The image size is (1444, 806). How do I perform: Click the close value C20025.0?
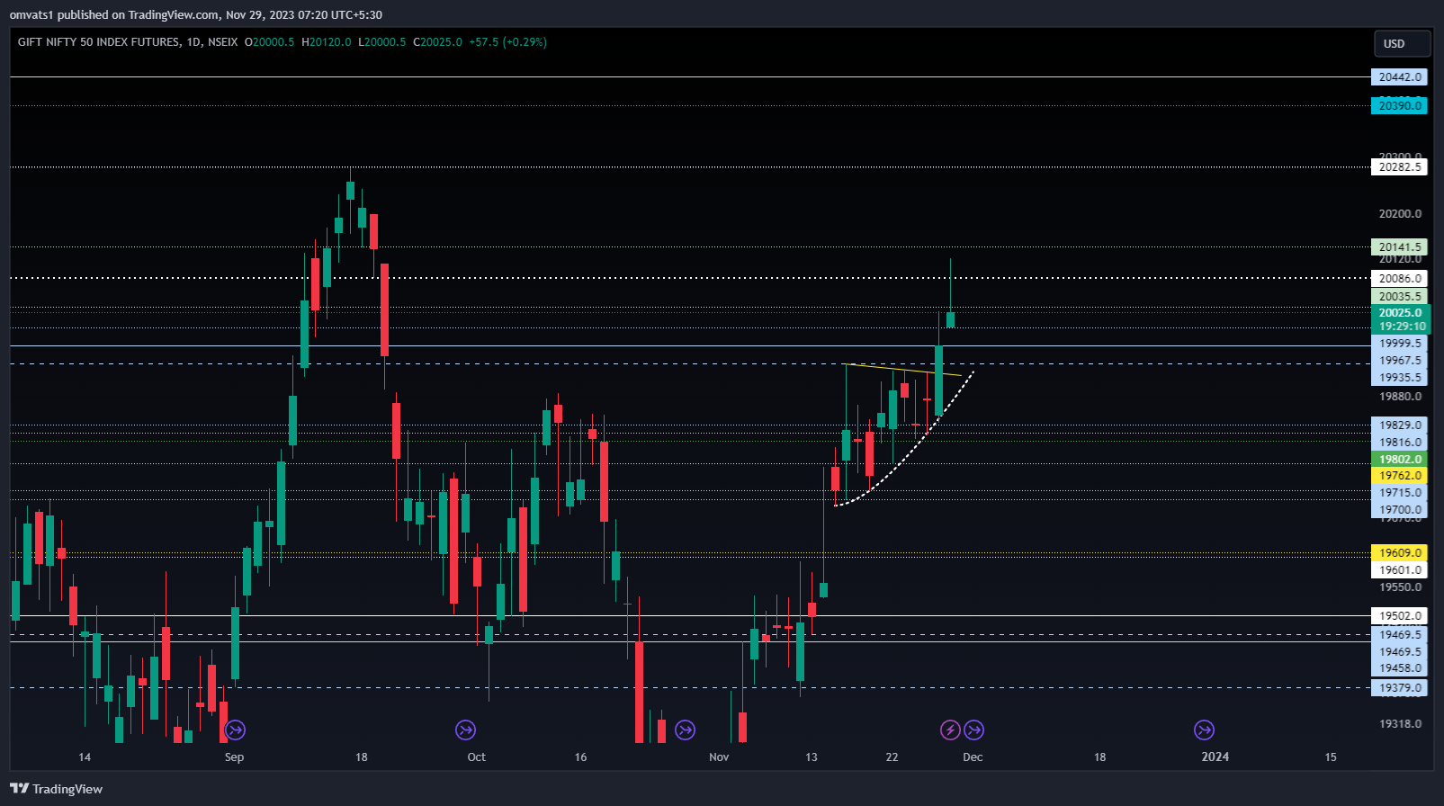[438, 41]
